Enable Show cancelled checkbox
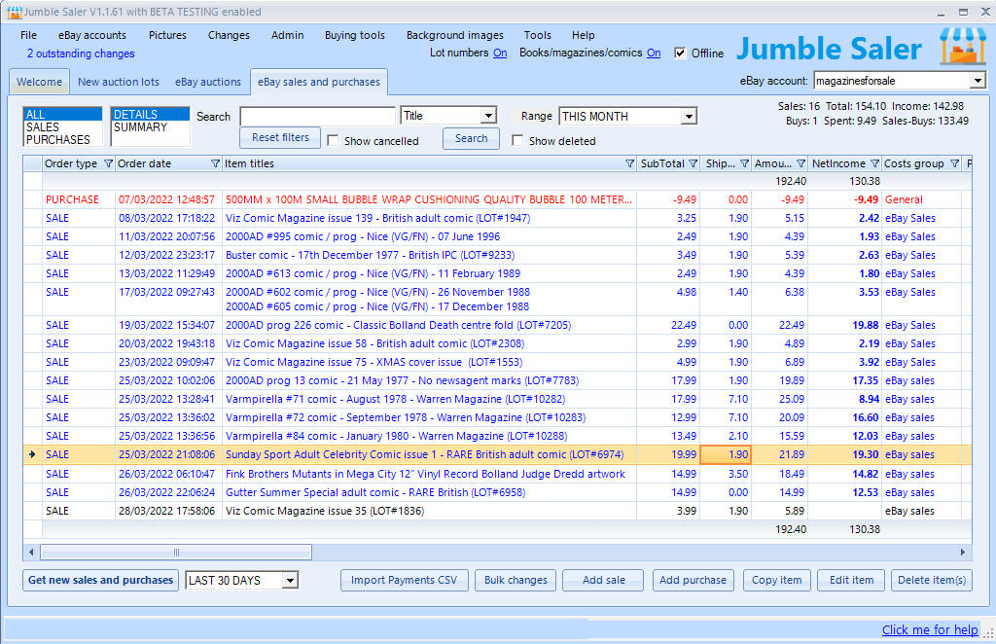996x644 pixels. tap(333, 140)
